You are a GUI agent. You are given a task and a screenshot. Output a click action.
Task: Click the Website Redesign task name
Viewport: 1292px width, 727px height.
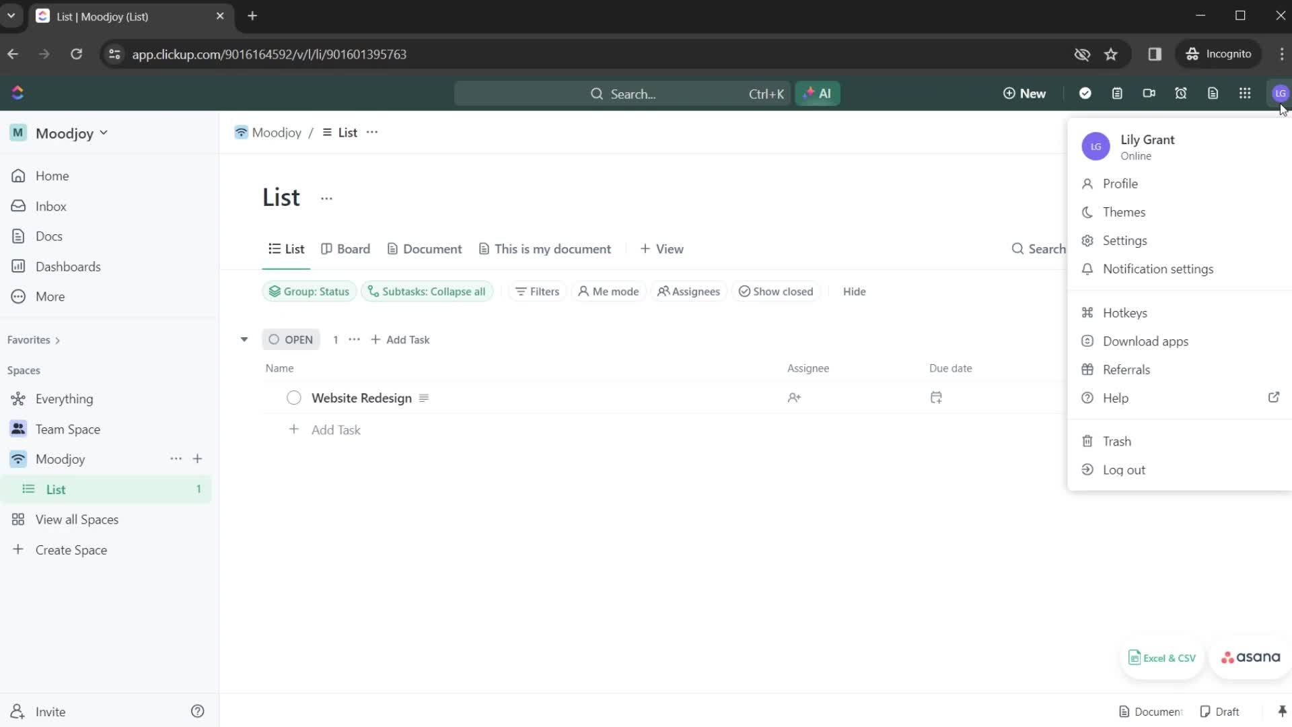362,398
